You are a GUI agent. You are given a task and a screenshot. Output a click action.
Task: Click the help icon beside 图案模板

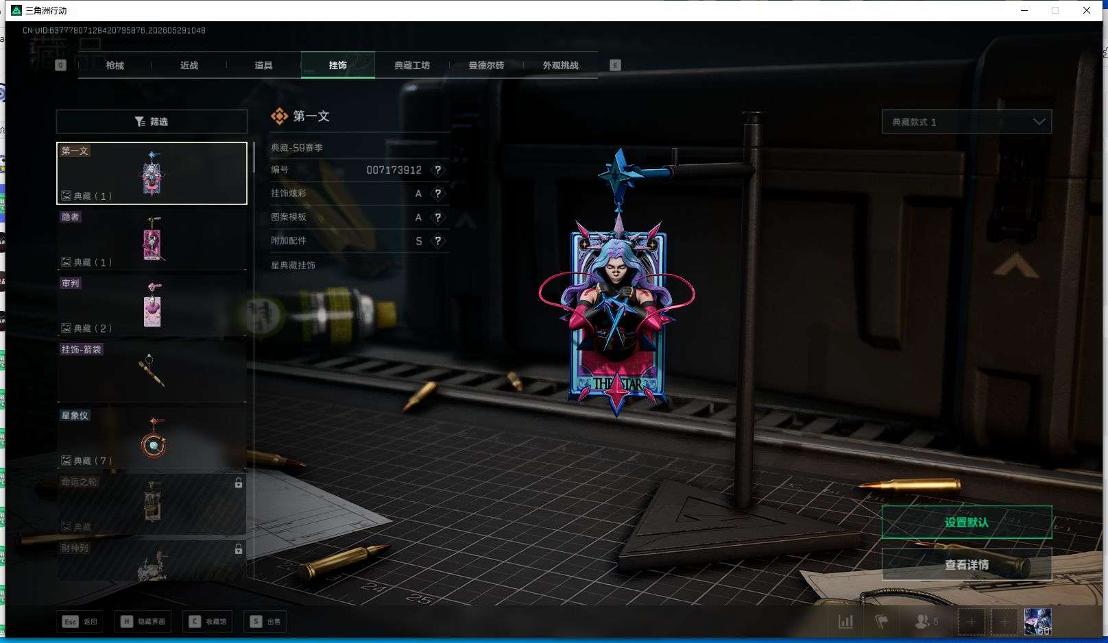[438, 217]
